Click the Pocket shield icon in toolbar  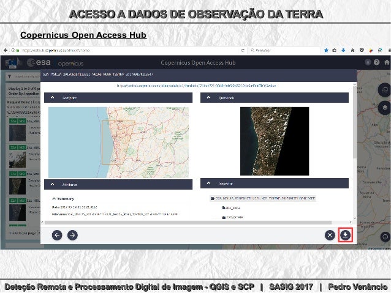click(x=362, y=50)
